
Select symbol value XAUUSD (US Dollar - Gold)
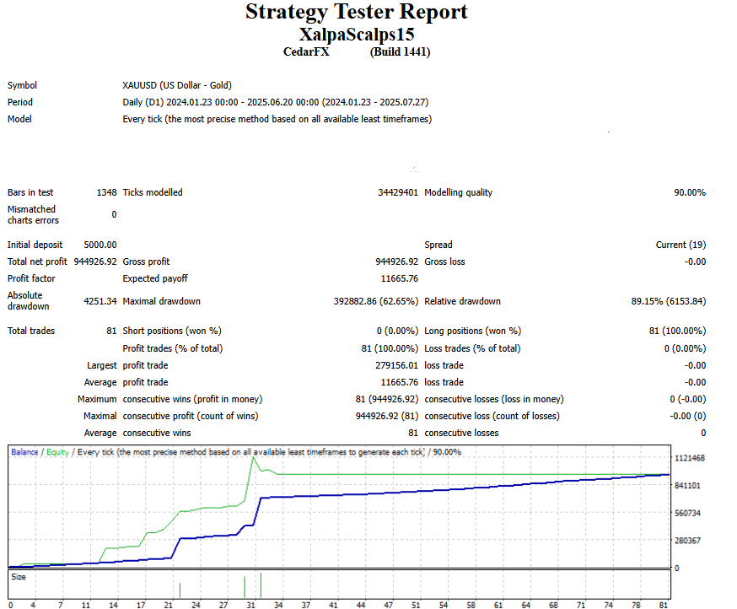tap(177, 85)
